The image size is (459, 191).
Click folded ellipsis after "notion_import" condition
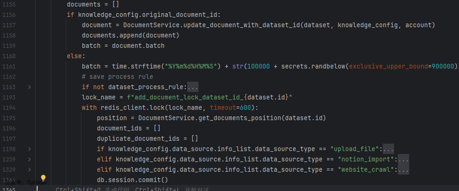click(403, 160)
